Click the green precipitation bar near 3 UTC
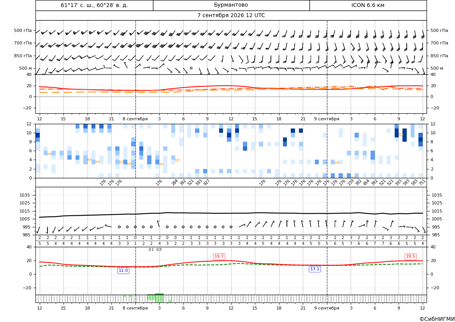This screenshot has height=322, width=455. point(159,298)
